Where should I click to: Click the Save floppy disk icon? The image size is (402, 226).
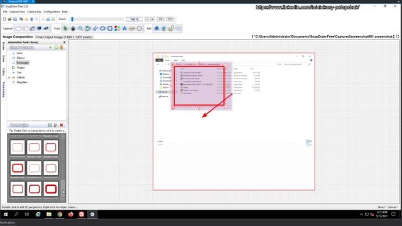pos(15,19)
